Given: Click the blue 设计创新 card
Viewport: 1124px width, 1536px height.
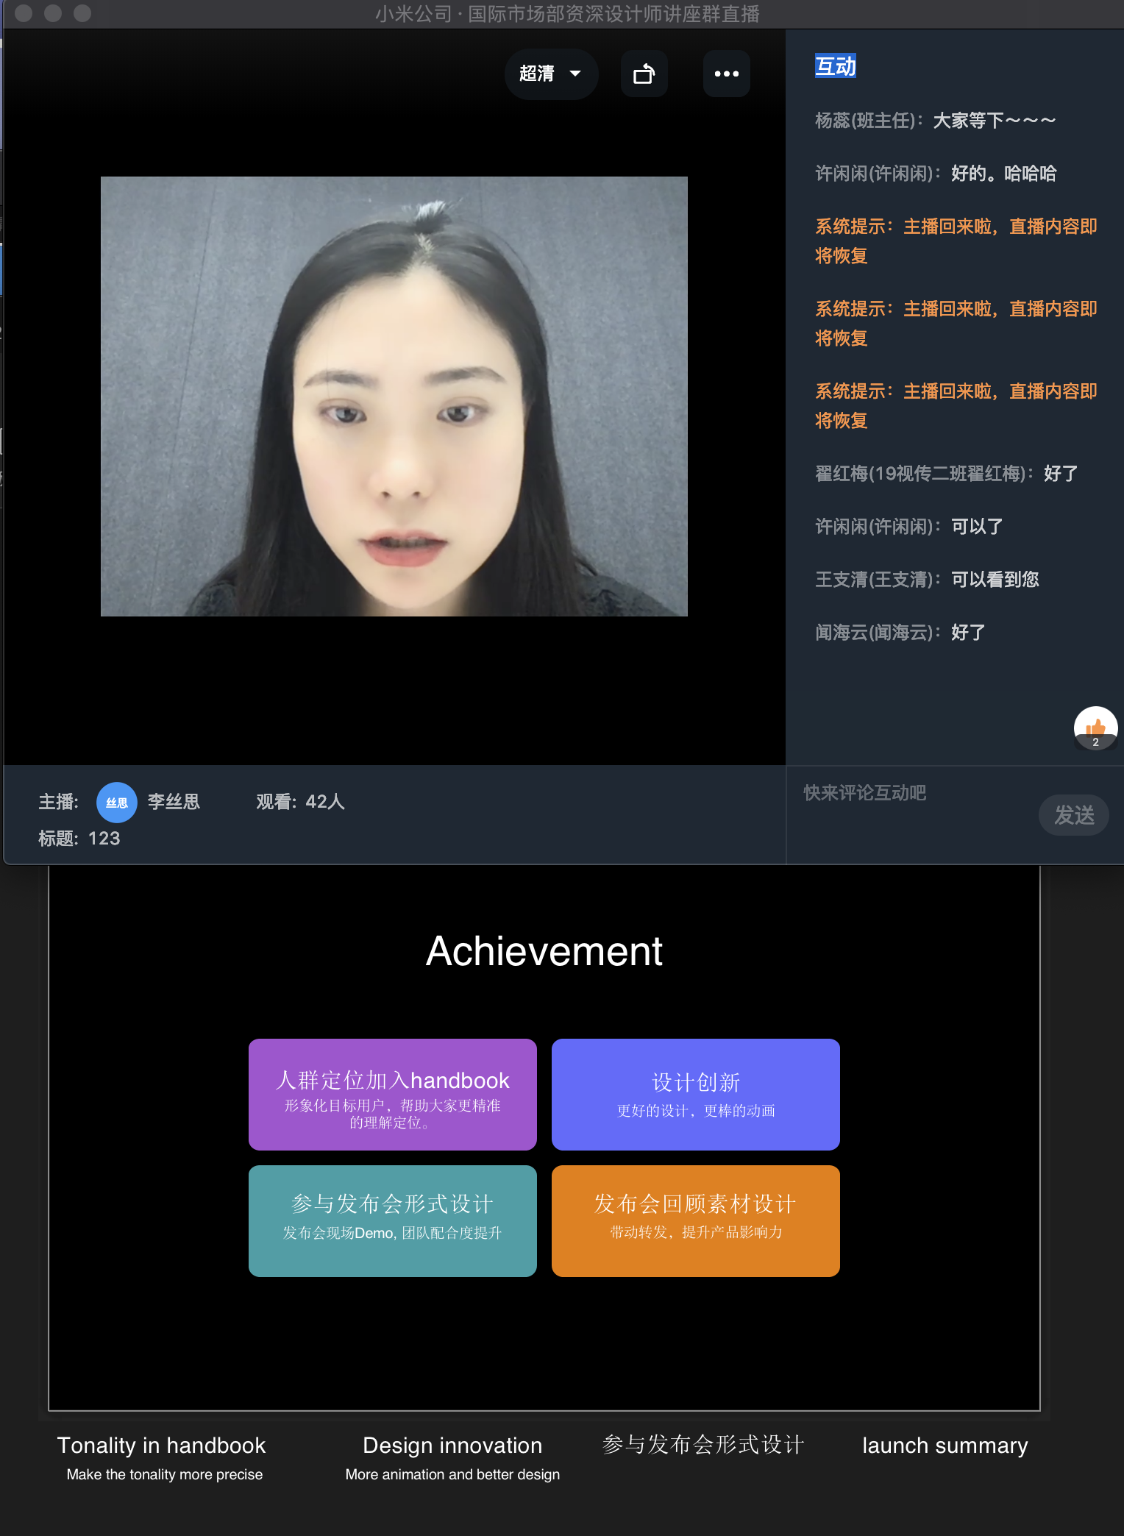Looking at the screenshot, I should click(x=695, y=1094).
